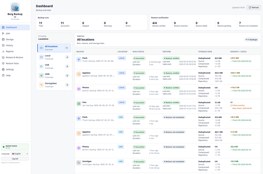Click the Restore not scheduled summary counter
This screenshot has width=263, height=174.
(x=248, y=24)
